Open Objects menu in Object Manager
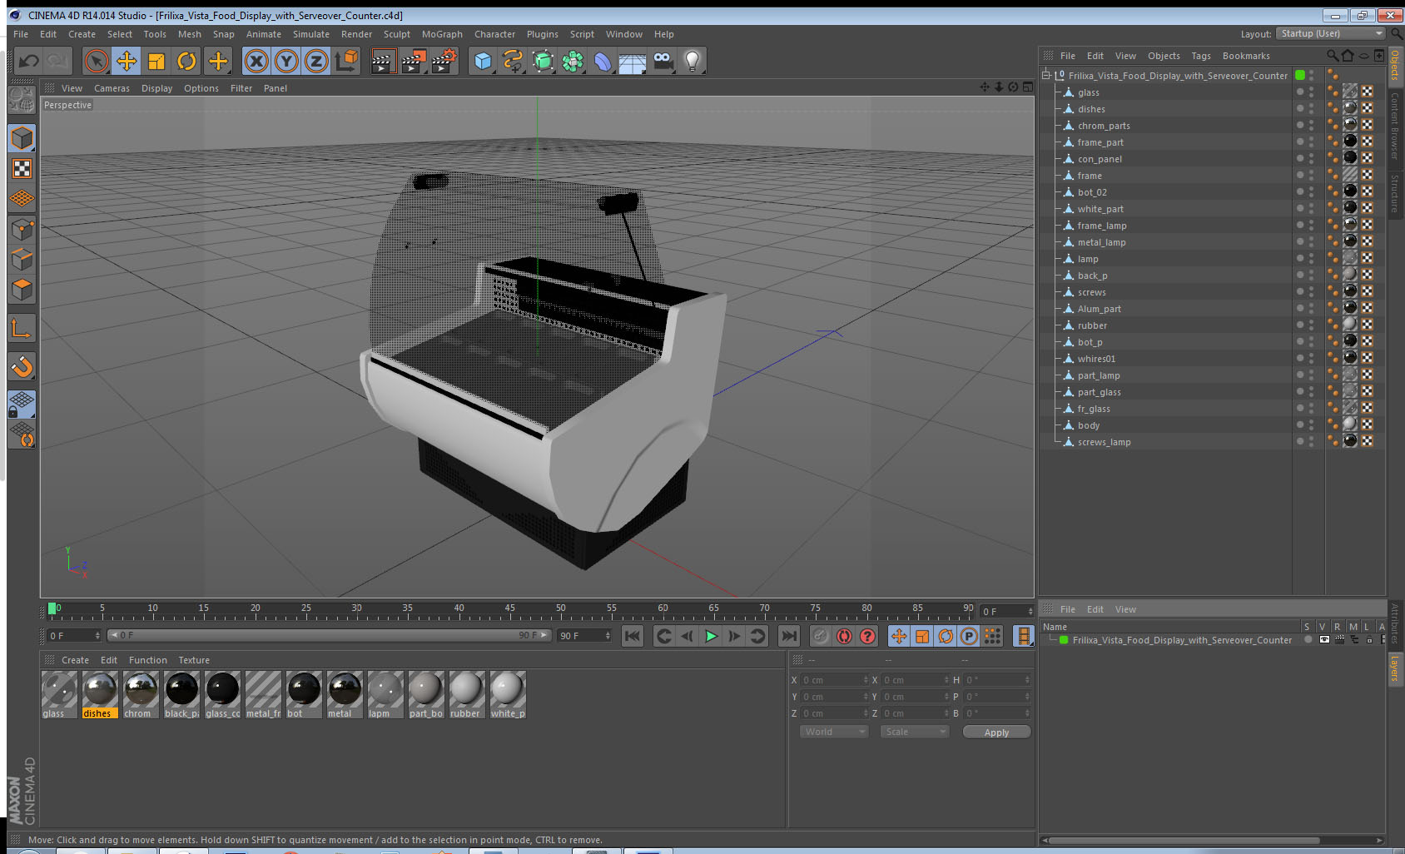1405x854 pixels. [x=1164, y=56]
